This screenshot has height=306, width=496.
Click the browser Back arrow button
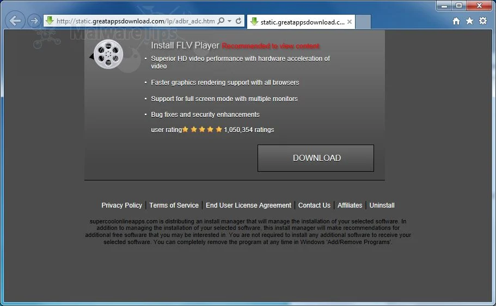coord(15,21)
